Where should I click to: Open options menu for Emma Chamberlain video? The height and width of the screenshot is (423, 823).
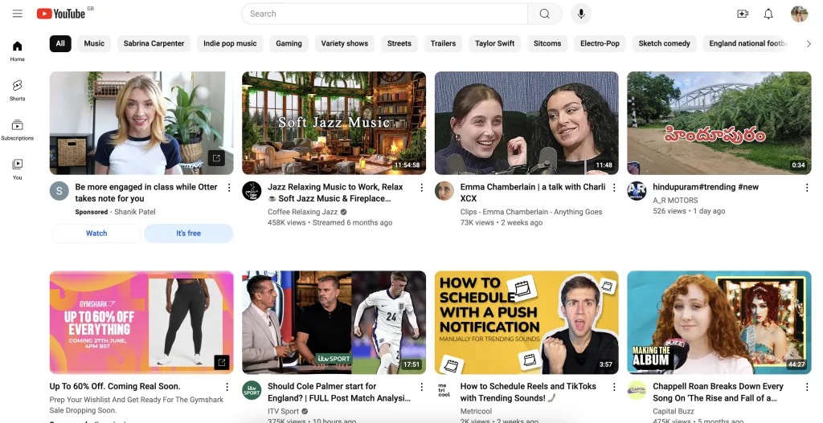(x=615, y=188)
